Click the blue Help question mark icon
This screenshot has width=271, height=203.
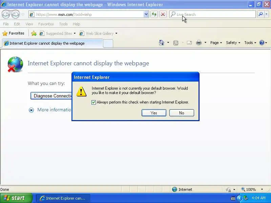262,43
